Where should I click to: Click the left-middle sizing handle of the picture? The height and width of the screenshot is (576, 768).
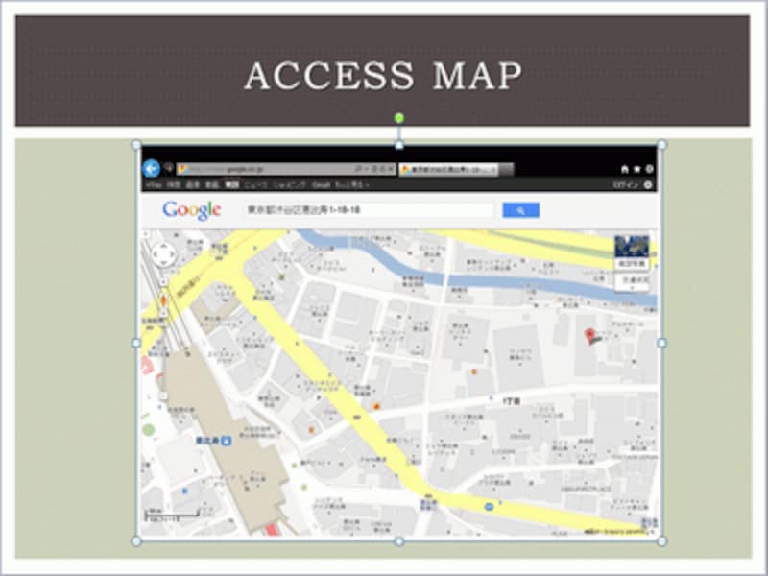point(136,343)
